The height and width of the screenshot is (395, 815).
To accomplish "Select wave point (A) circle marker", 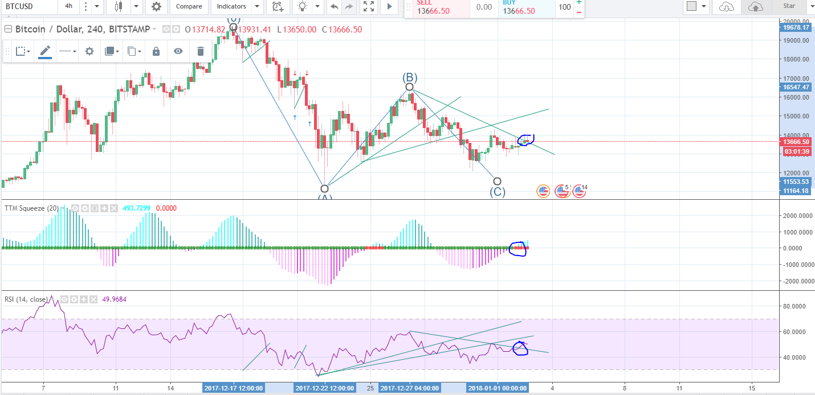I will pos(324,188).
